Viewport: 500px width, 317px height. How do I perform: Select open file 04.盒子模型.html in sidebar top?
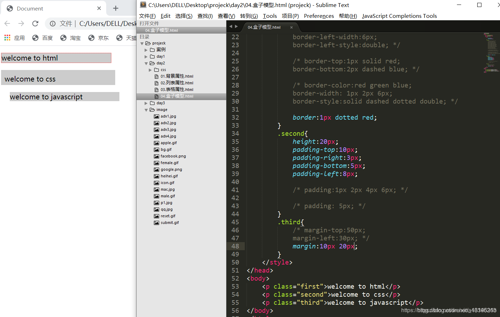click(181, 30)
